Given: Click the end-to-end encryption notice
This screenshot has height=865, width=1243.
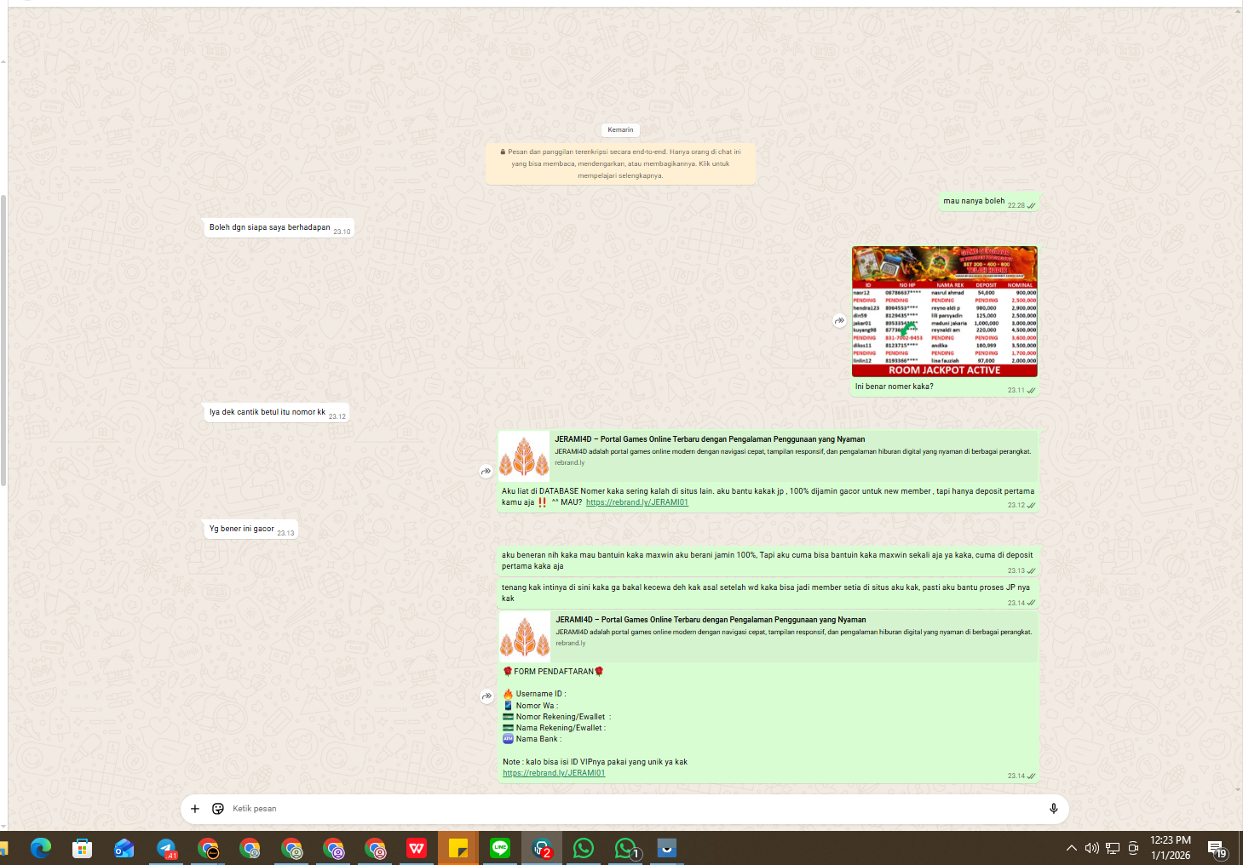Looking at the screenshot, I should (620, 163).
